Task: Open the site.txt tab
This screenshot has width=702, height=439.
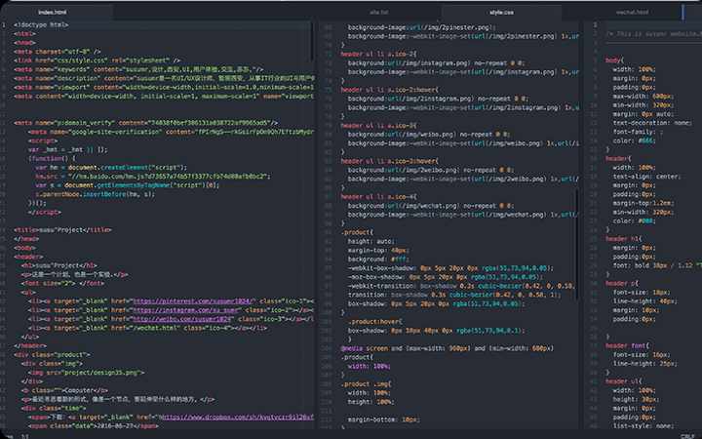Action: pyautogui.click(x=379, y=12)
